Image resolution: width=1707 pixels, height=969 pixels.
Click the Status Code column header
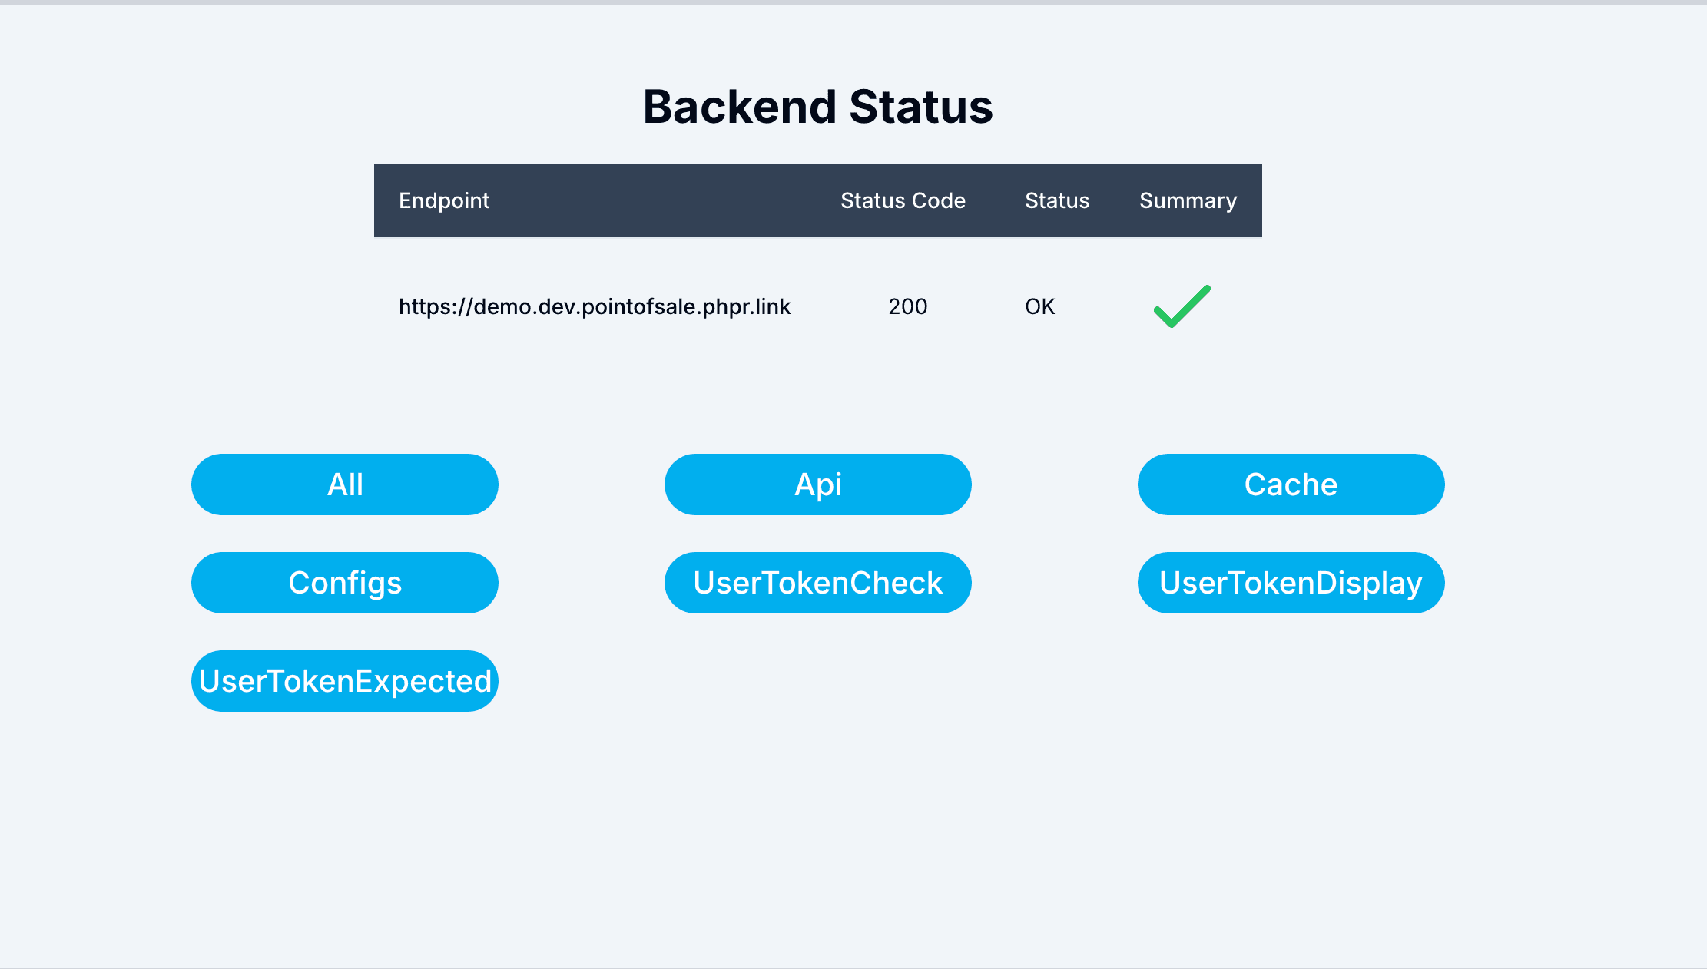pos(903,200)
